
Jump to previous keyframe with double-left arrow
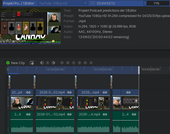pos(42,63)
